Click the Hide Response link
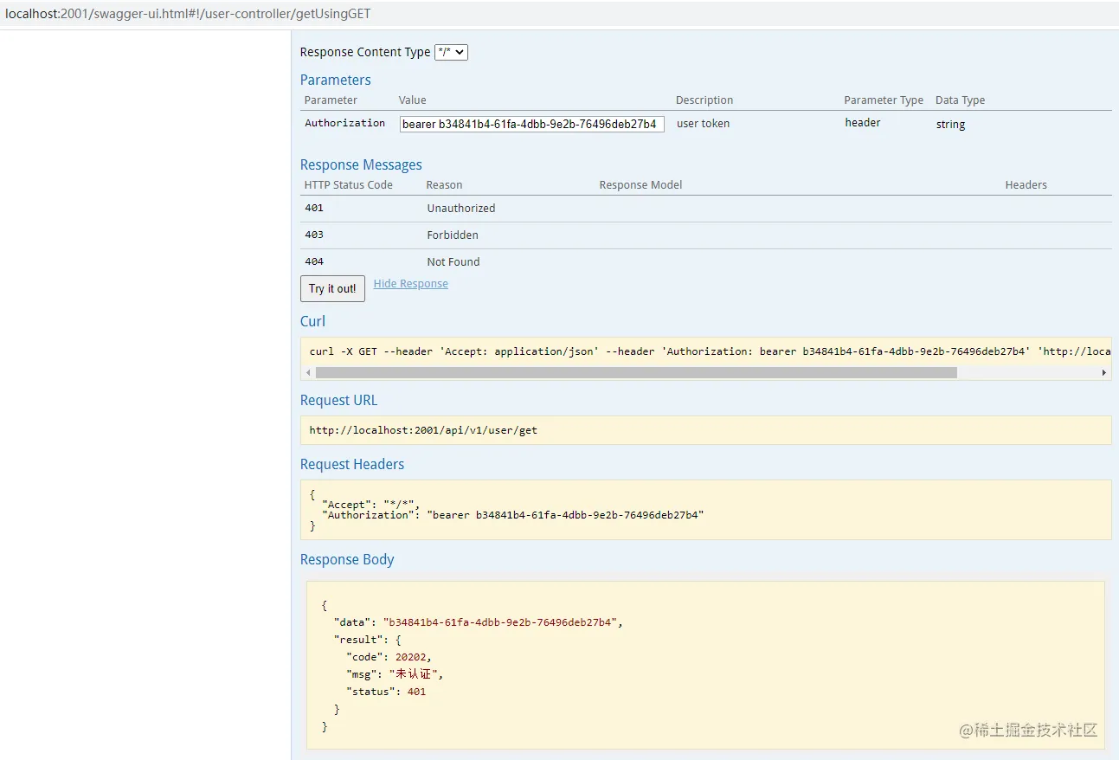 click(x=411, y=284)
